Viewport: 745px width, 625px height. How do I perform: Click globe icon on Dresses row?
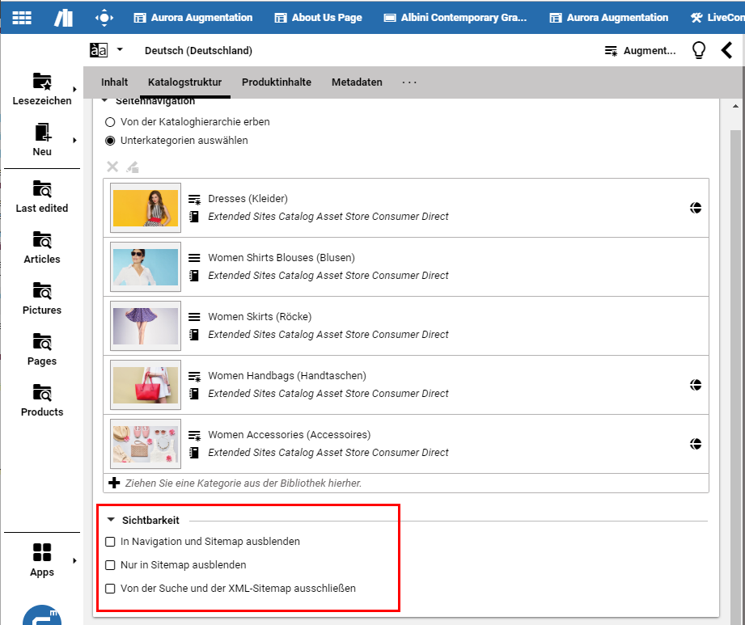(695, 208)
